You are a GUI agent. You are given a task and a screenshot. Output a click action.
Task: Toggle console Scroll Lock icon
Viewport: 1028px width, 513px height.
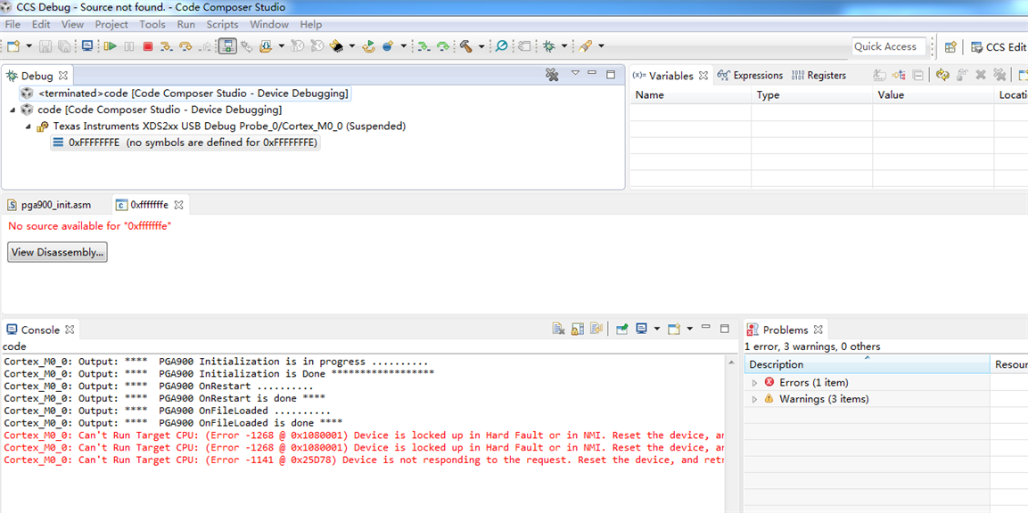pyautogui.click(x=578, y=329)
